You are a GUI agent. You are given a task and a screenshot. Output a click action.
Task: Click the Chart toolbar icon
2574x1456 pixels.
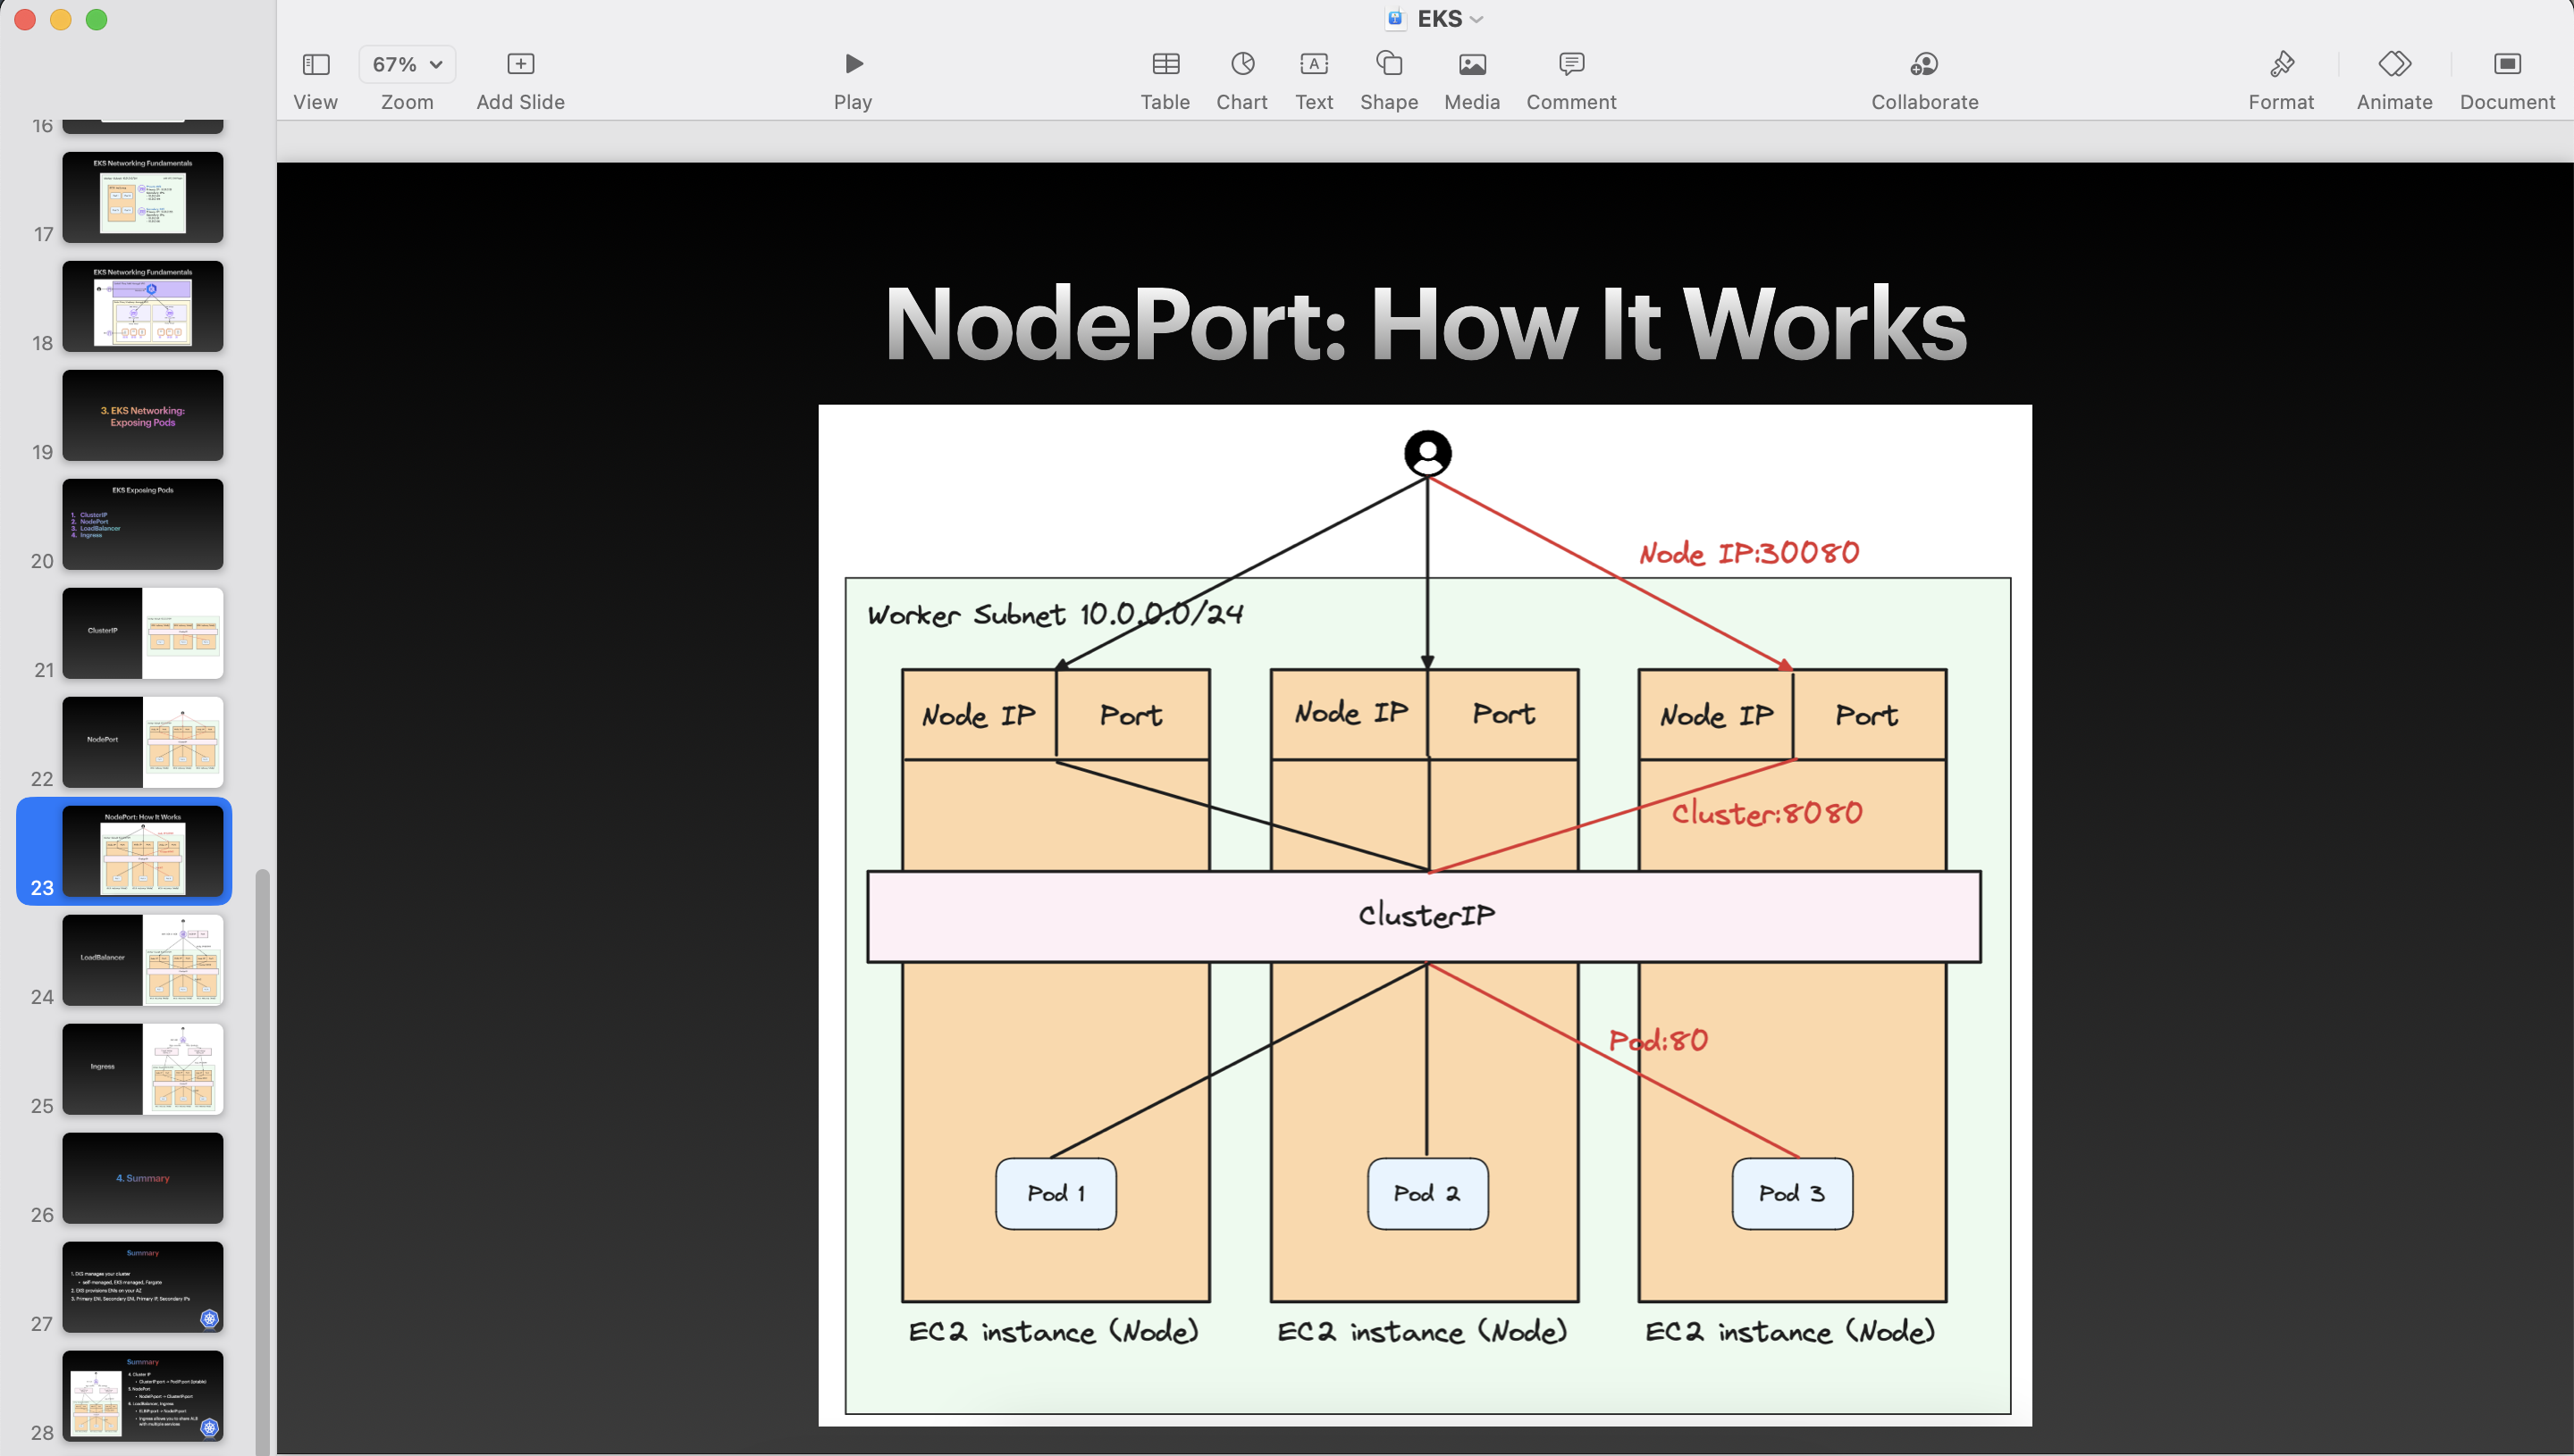coord(1241,65)
